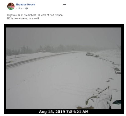Click the metal grates beside the snowy lot
Screen dimensions: 126x116
(118, 71)
